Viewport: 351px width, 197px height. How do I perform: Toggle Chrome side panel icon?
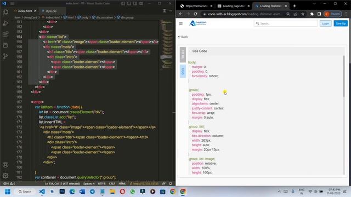[x=319, y=14]
